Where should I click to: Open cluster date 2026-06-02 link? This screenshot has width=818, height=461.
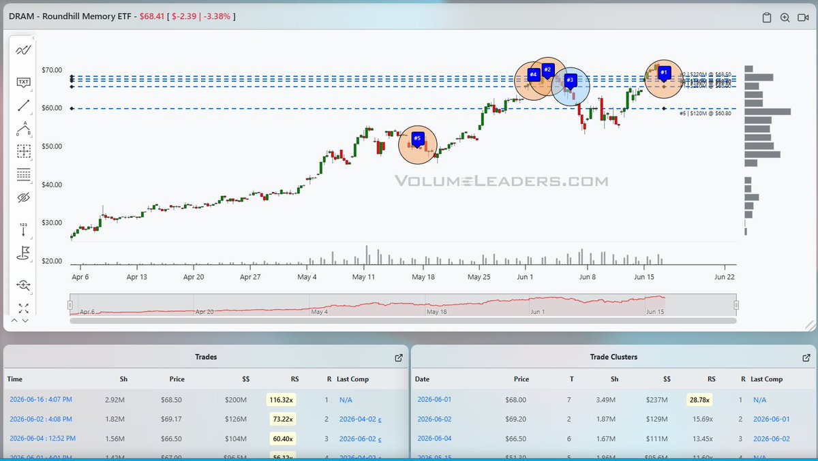[x=434, y=419]
